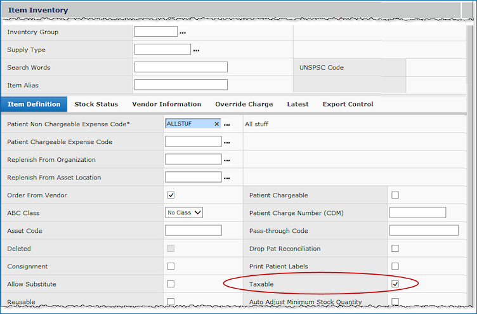Viewport: 477px width, 314px height.
Task: Check the Consignment checkbox
Action: (x=171, y=266)
